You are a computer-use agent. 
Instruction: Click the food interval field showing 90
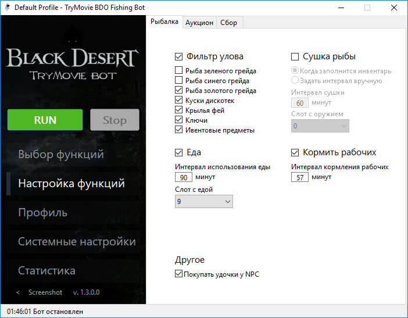tap(184, 177)
